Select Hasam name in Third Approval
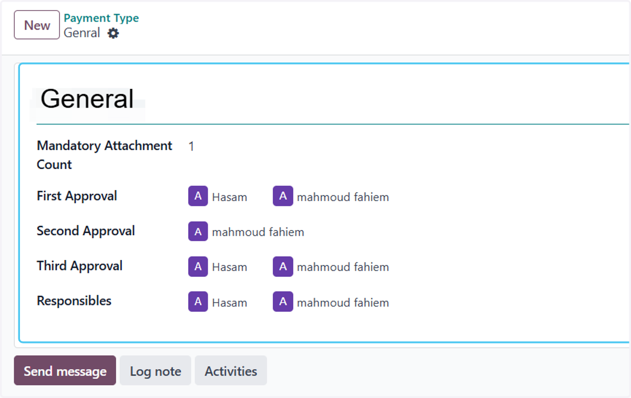The image size is (631, 398). pyautogui.click(x=230, y=267)
